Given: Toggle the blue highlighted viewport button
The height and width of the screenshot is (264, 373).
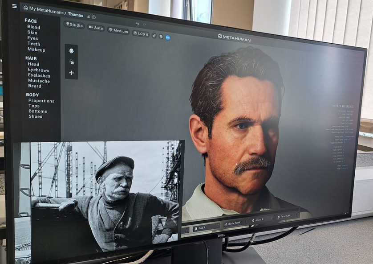Looking at the screenshot, I should point(168,38).
